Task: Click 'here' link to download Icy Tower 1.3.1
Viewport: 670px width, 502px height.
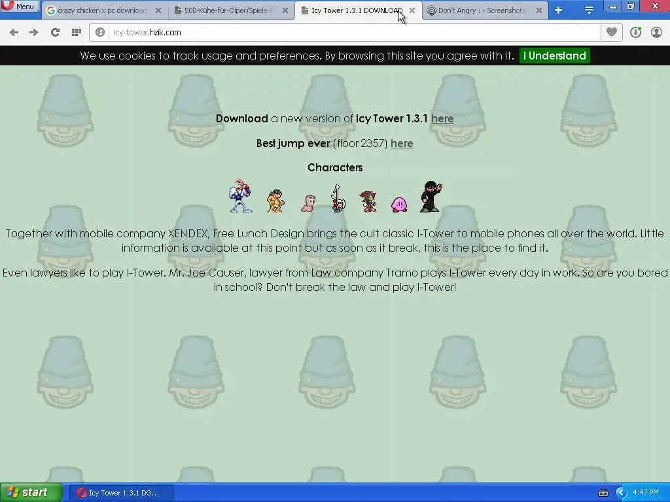Action: [x=442, y=119]
